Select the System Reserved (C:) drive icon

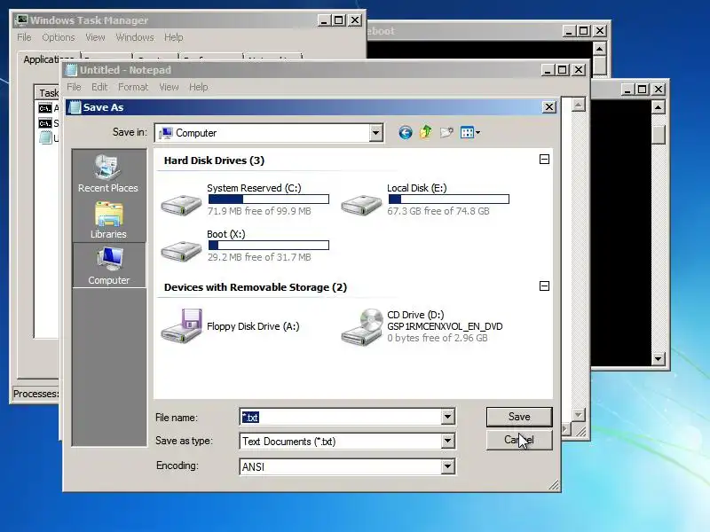(181, 205)
